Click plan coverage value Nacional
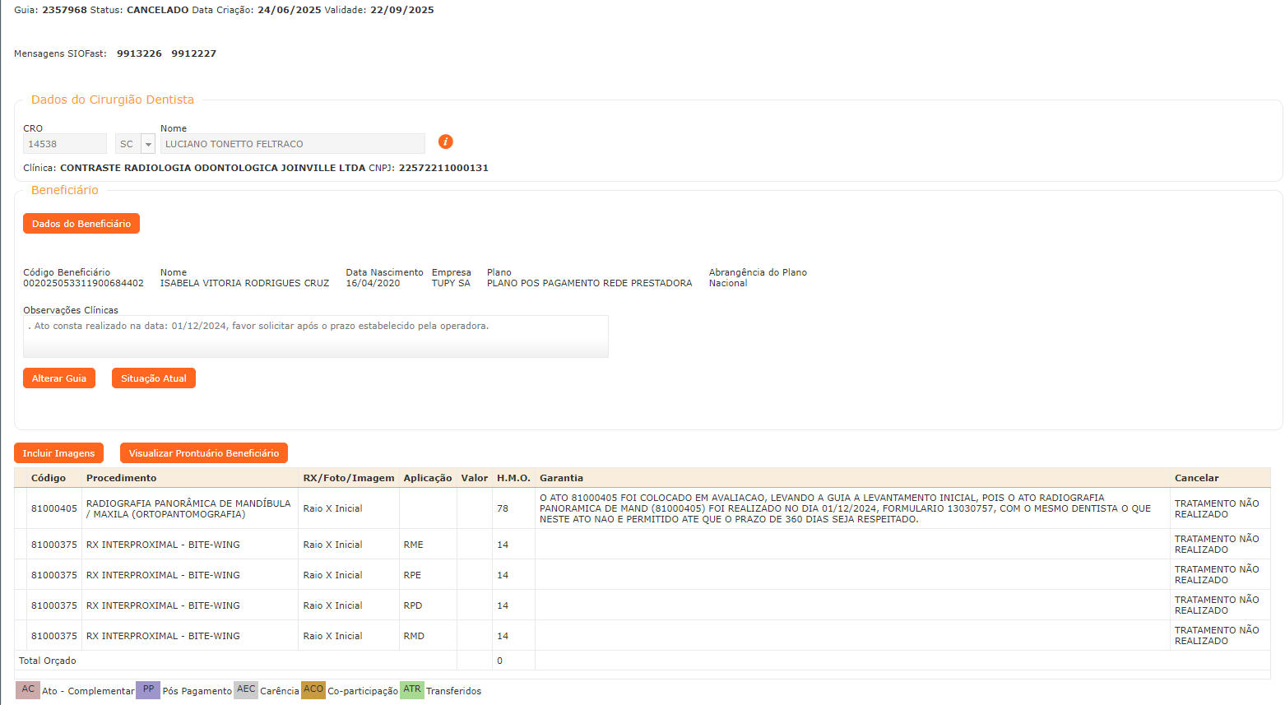Image resolution: width=1285 pixels, height=705 pixels. [x=728, y=283]
